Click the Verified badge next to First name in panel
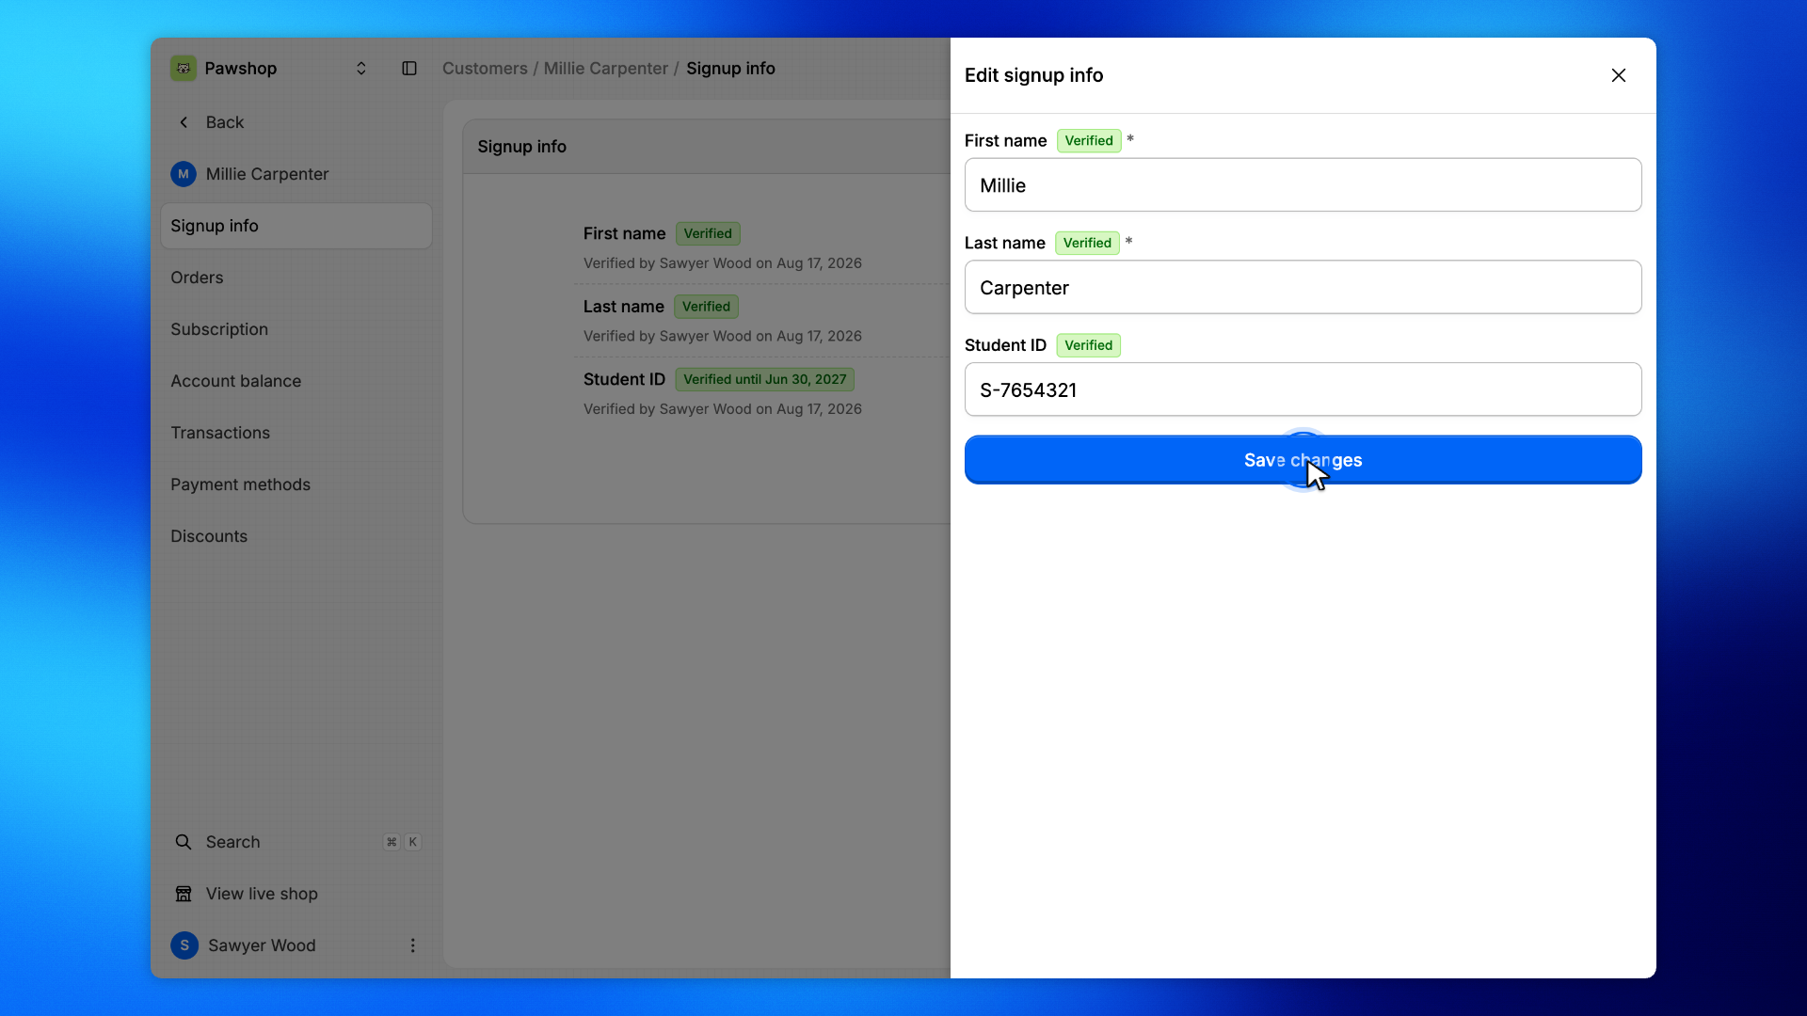 [x=1089, y=140]
